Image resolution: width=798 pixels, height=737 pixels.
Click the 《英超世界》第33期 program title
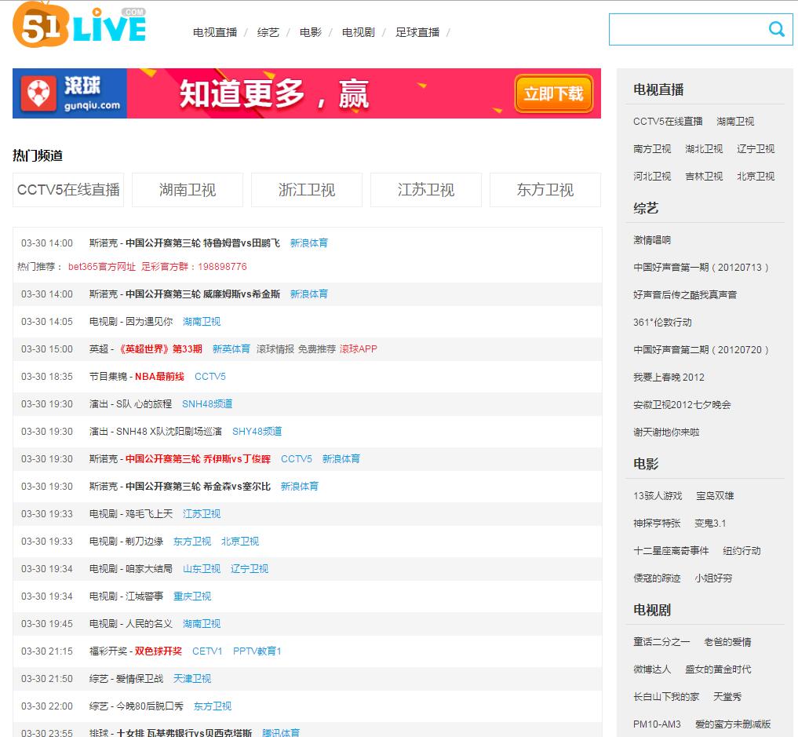pos(160,349)
